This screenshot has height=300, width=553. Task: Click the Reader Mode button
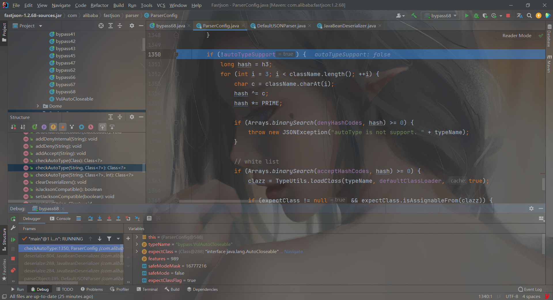point(517,35)
